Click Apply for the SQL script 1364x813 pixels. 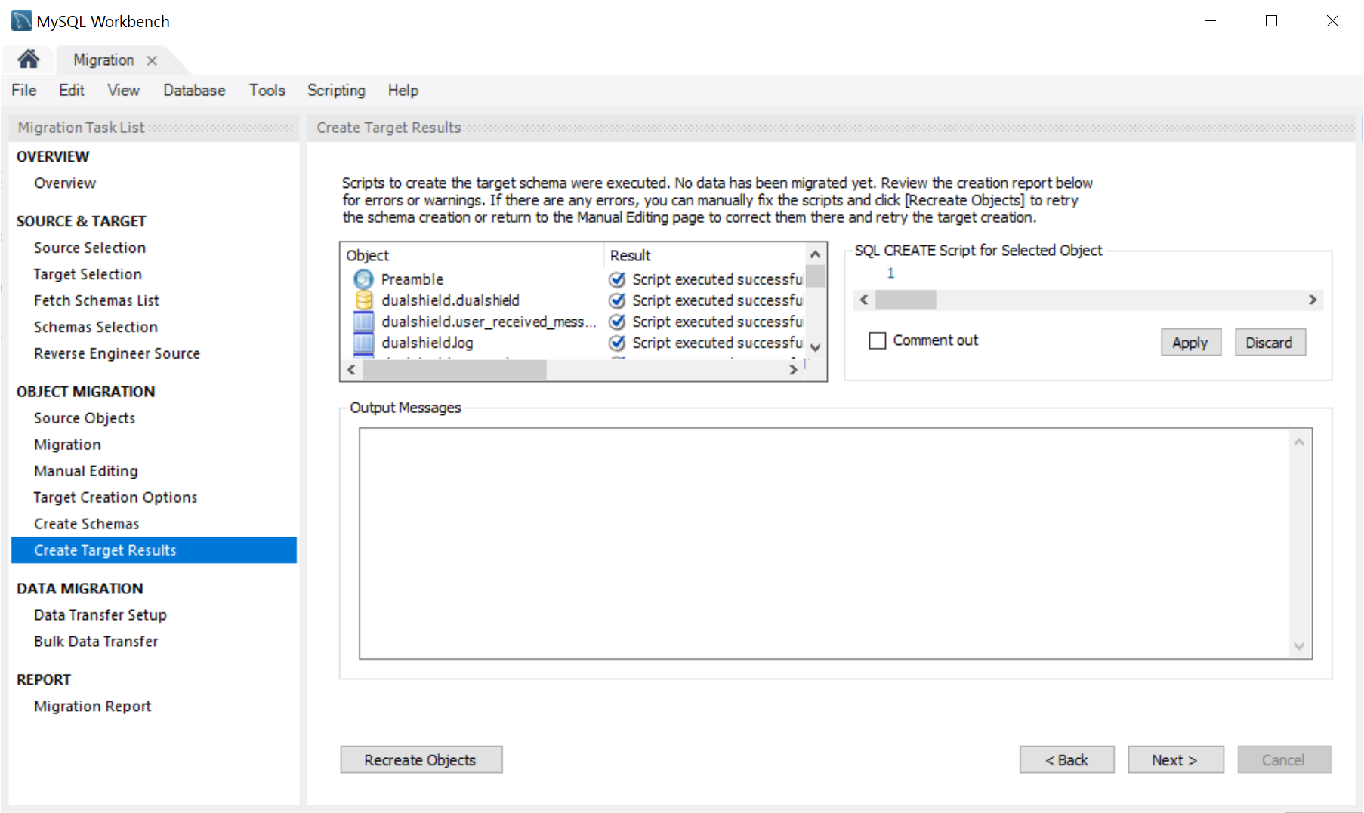coord(1190,342)
